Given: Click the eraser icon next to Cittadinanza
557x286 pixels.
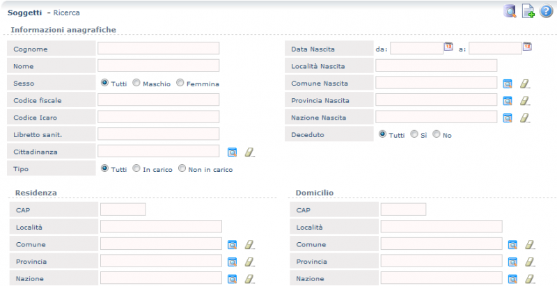Looking at the screenshot, I should 249,152.
